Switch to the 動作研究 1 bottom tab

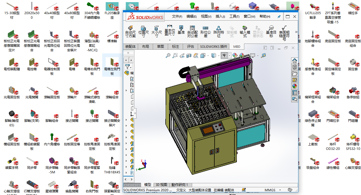180,185
